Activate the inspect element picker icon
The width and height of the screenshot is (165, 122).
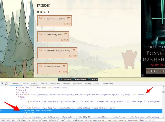pos(3,84)
